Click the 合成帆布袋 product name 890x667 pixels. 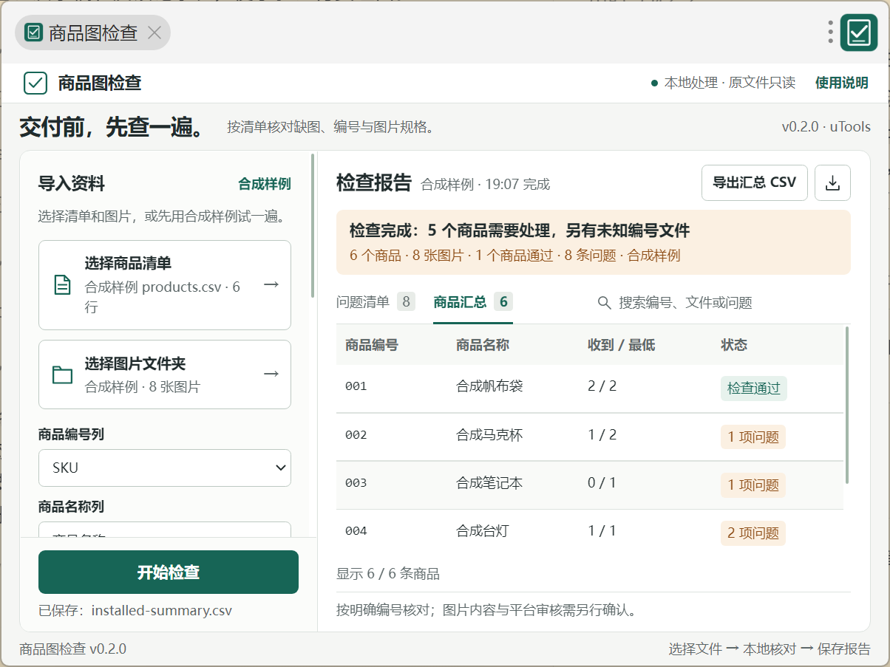pos(489,386)
